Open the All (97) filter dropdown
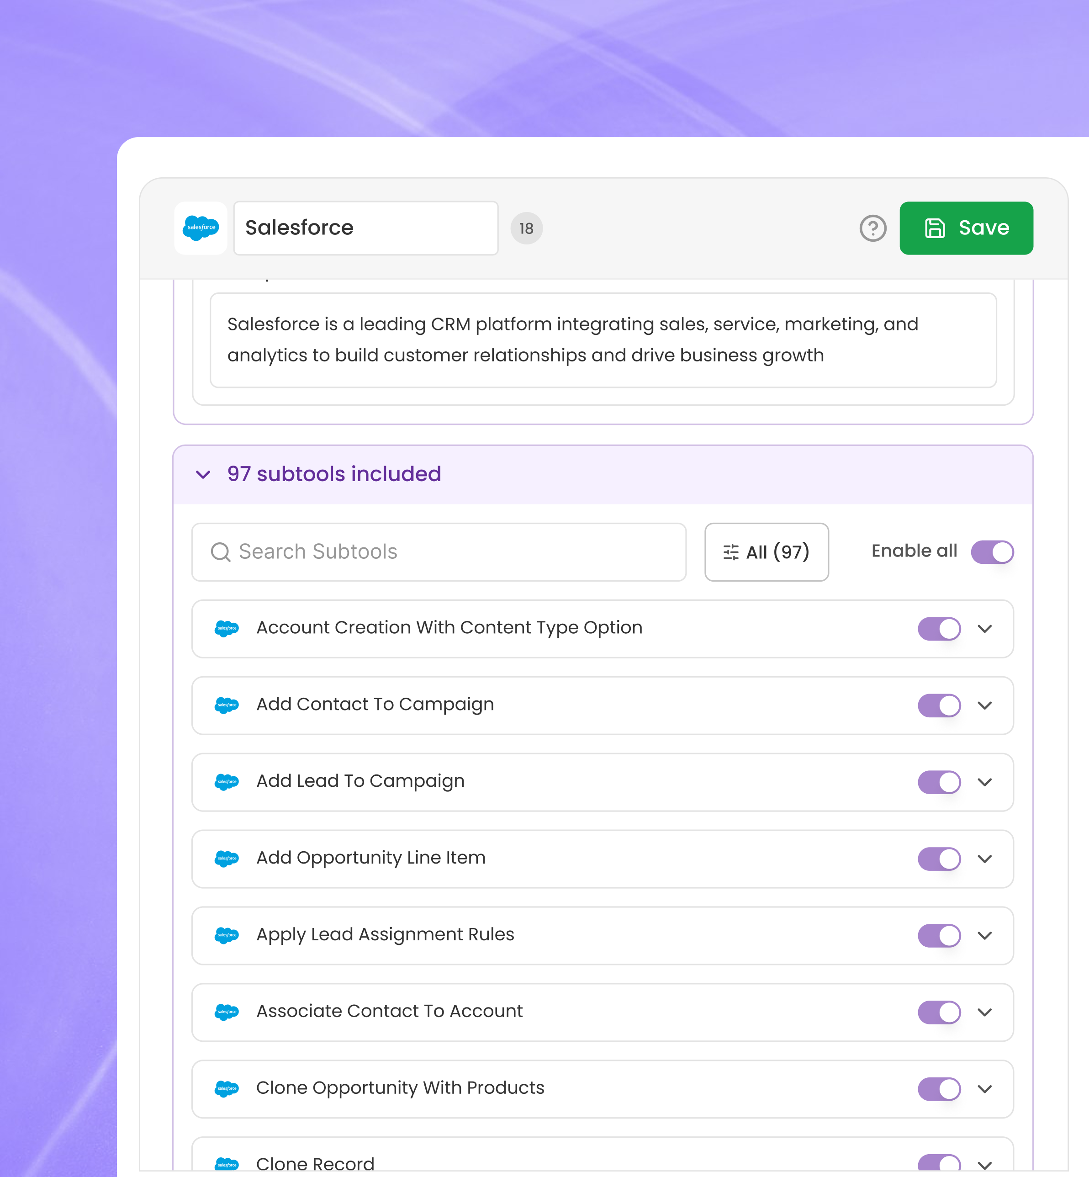This screenshot has height=1177, width=1089. tap(766, 552)
